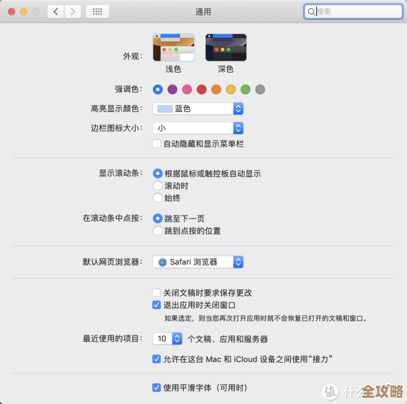
Task: Select 跳到点按的位置 radio option
Action: click(158, 230)
